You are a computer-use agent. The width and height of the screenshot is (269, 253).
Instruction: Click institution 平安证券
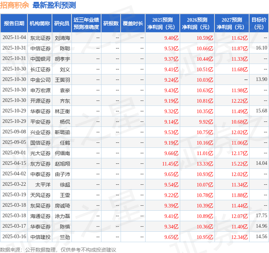(40, 122)
